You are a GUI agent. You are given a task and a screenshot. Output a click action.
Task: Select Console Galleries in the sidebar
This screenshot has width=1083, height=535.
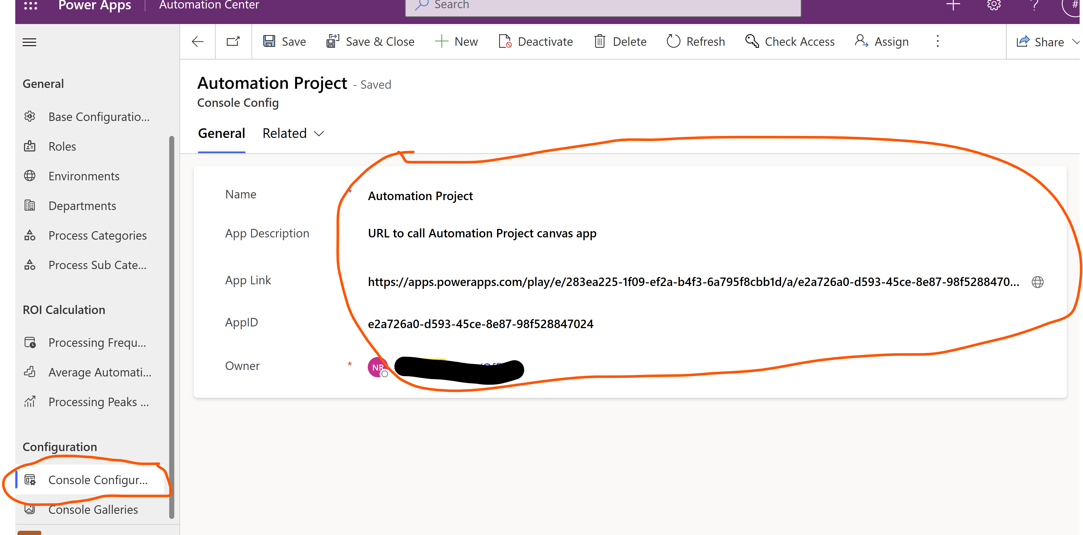click(x=93, y=509)
